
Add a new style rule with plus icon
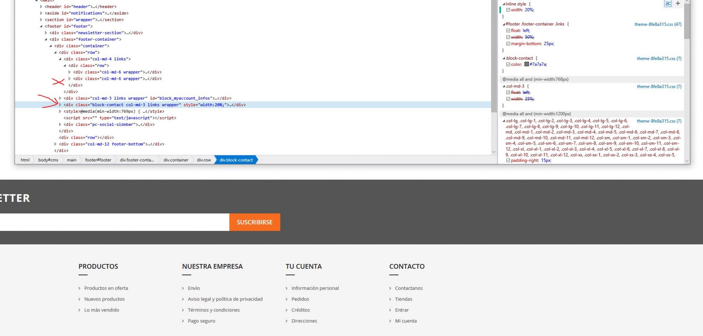coord(678,3)
